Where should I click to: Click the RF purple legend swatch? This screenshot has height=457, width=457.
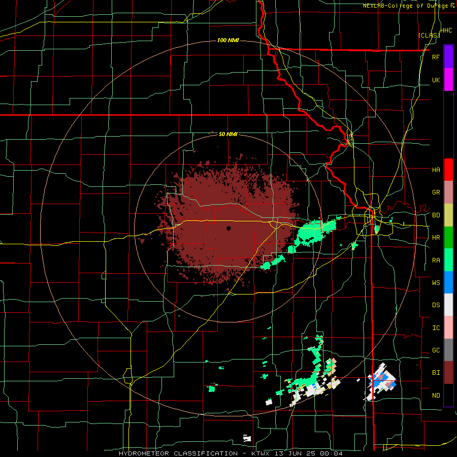click(448, 57)
